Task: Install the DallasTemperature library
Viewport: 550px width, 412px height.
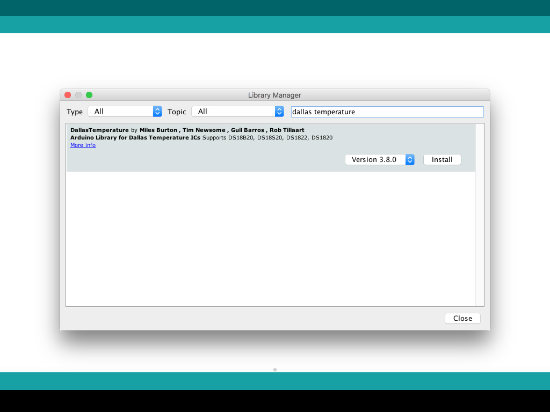Action: tap(442, 159)
